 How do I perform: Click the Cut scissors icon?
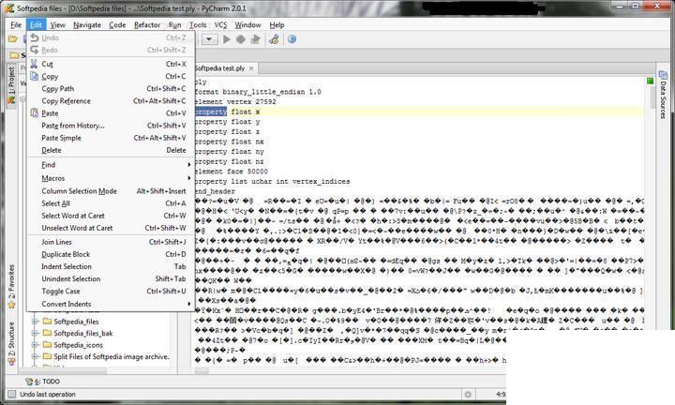pyautogui.click(x=34, y=64)
